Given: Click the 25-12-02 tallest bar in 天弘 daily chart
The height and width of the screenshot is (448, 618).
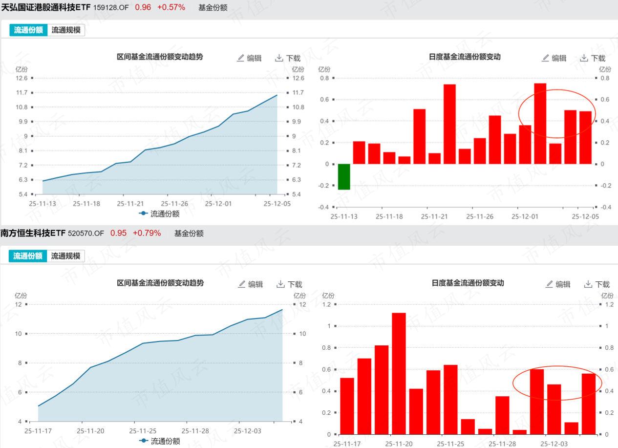Looking at the screenshot, I should pos(540,124).
